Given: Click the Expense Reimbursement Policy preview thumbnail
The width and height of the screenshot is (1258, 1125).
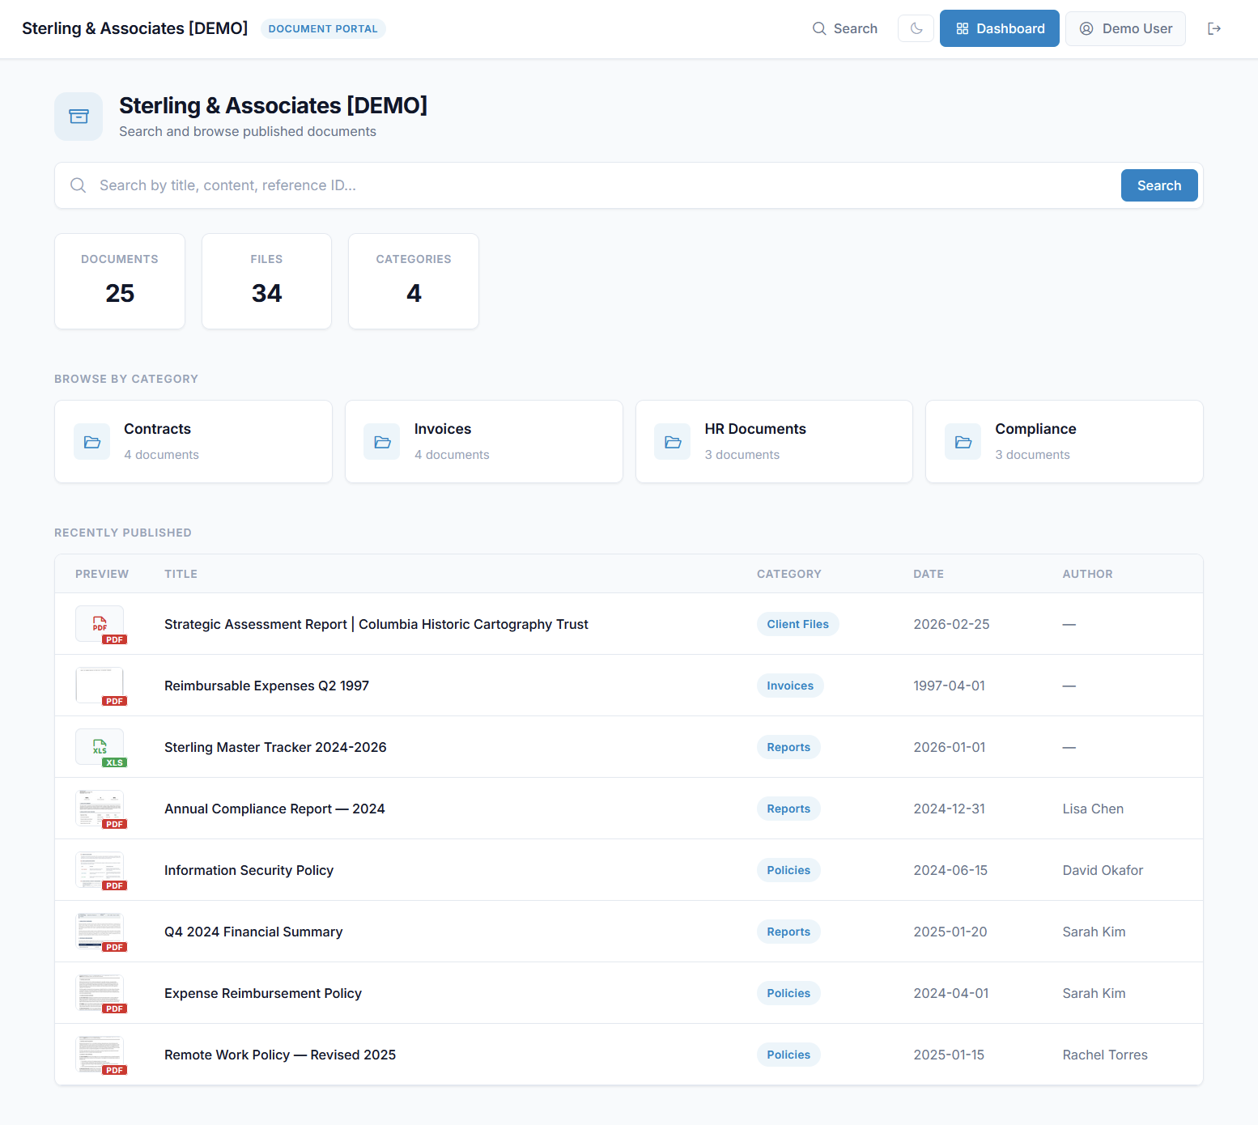Looking at the screenshot, I should pos(100,993).
